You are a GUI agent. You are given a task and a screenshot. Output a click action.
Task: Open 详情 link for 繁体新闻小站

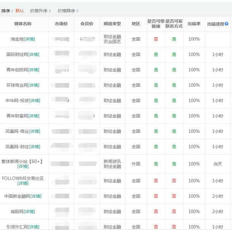[x=23, y=166]
